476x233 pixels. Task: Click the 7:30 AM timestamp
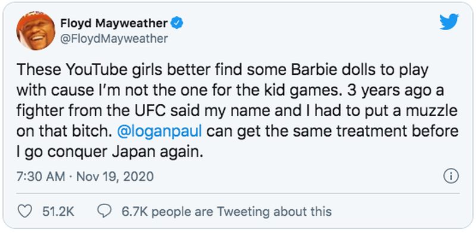point(40,177)
